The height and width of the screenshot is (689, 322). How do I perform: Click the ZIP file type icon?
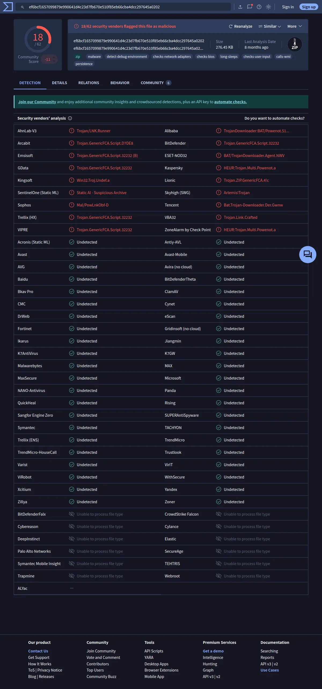[295, 44]
